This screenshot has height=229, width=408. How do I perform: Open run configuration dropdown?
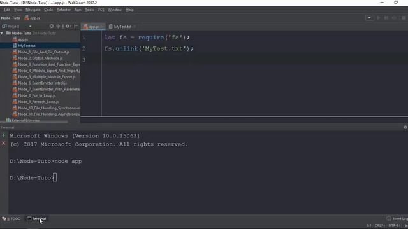pos(369,18)
